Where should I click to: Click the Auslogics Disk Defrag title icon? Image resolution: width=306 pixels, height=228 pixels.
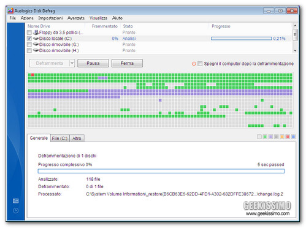10,10
